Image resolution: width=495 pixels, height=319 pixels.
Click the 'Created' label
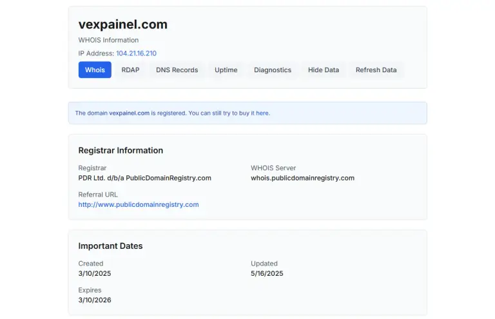click(x=91, y=264)
